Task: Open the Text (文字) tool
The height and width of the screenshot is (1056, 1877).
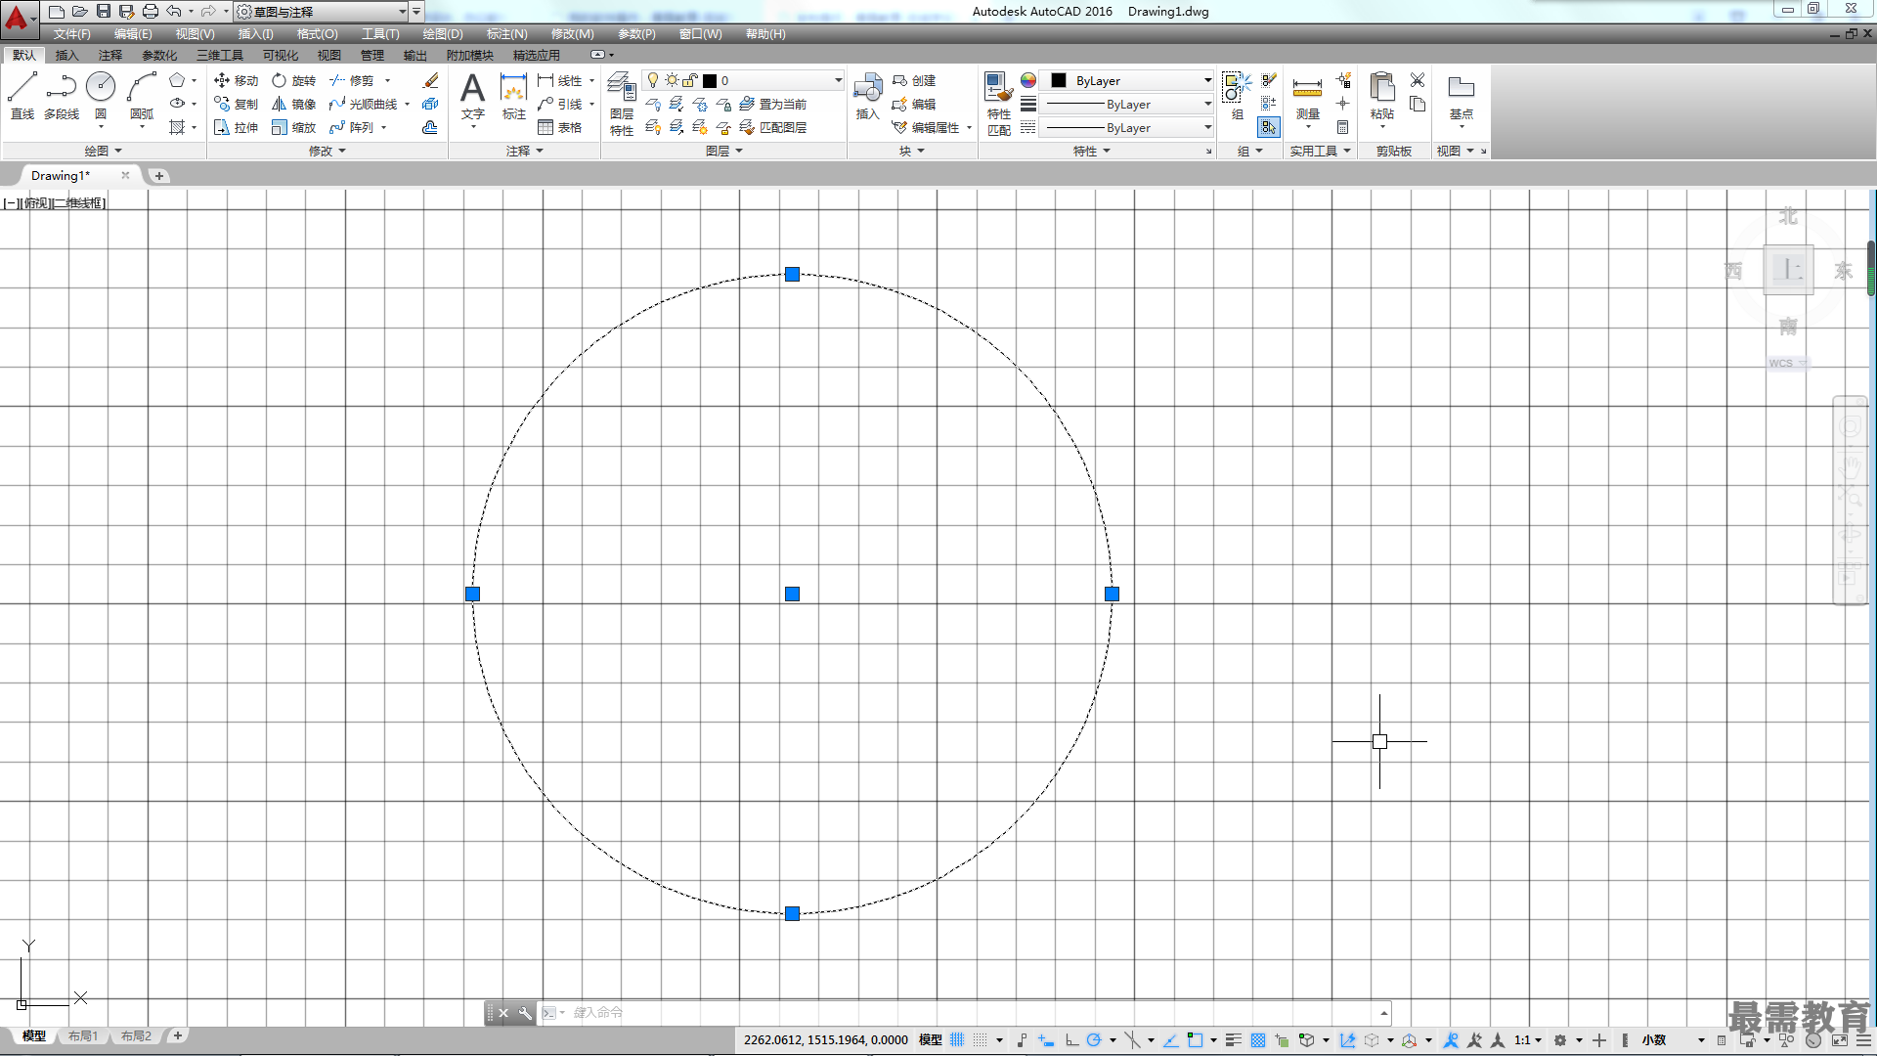Action: [473, 95]
